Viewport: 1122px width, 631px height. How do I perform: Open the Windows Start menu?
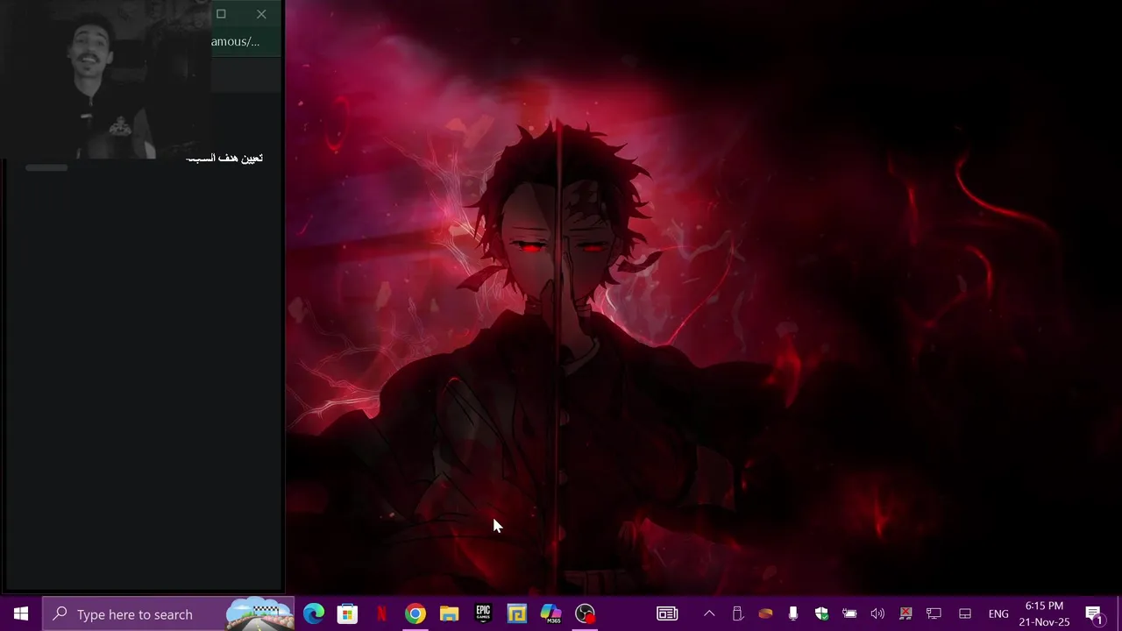click(21, 614)
